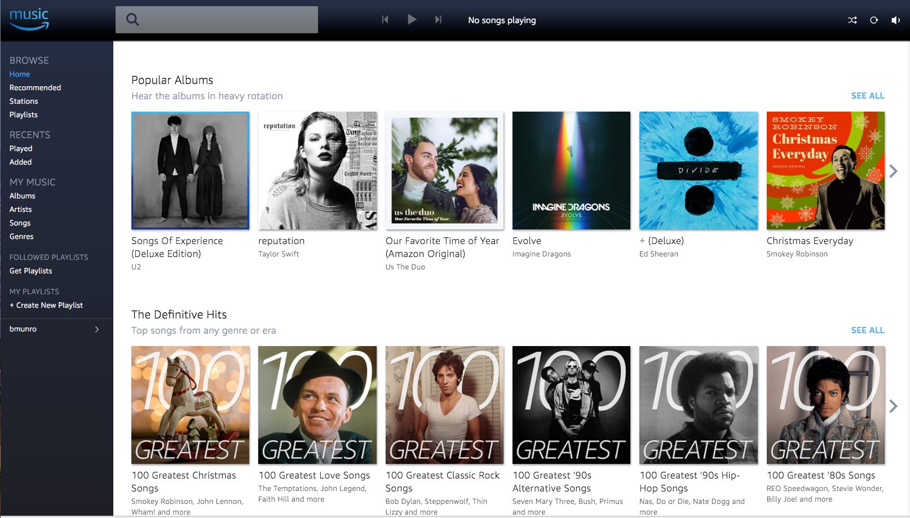Open Divide Deluxe album cover
Screen dimensions: 910x518
(x=699, y=171)
